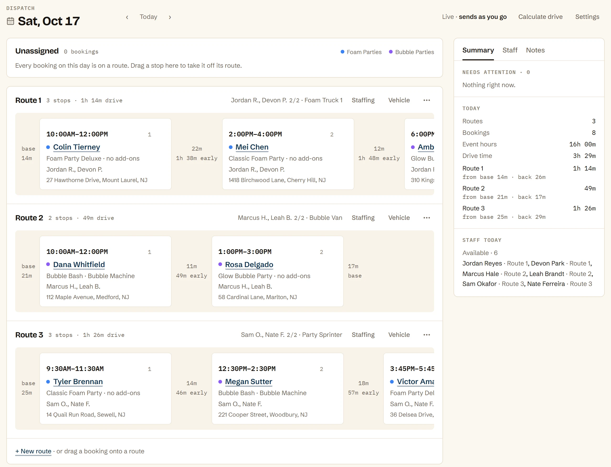Click Route 1 summary row in sidebar
The width and height of the screenshot is (611, 467).
coord(529,172)
